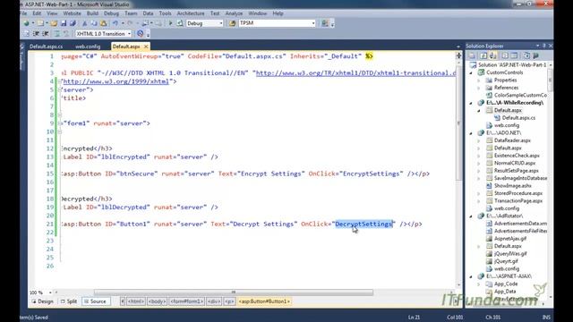Image resolution: width=573 pixels, height=322 pixels.
Task: Expand the Properties folder node
Action: [479, 80]
